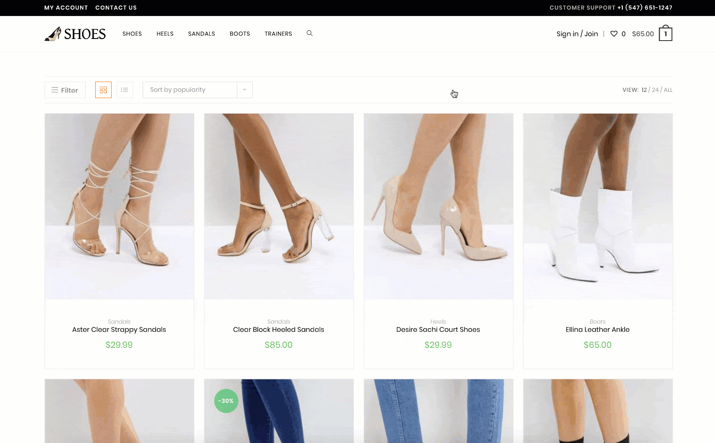Open Desire Sachi Court Shoes photo
The width and height of the screenshot is (715, 443).
[x=438, y=206]
